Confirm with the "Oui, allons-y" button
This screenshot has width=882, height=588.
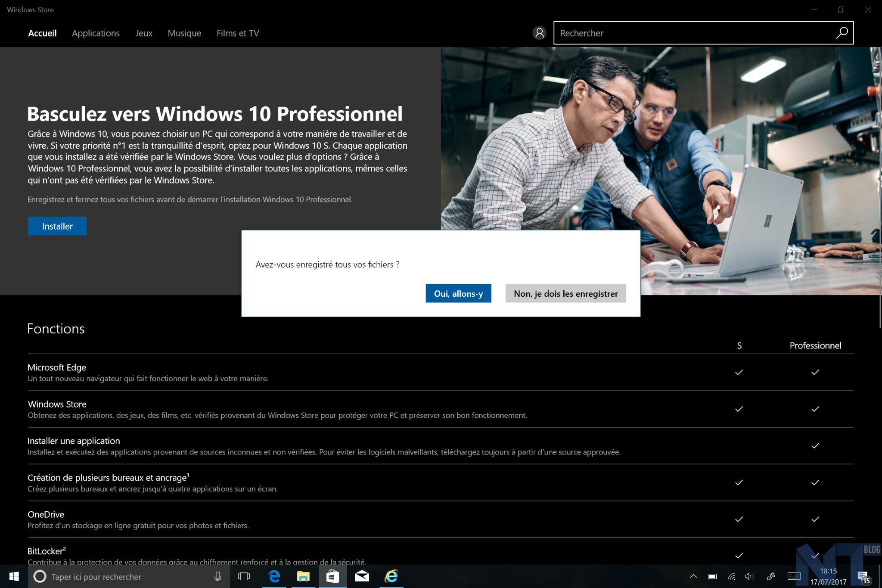point(458,293)
